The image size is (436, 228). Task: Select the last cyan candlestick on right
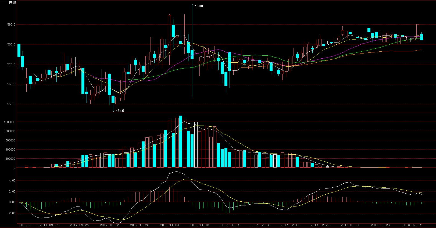(422, 37)
